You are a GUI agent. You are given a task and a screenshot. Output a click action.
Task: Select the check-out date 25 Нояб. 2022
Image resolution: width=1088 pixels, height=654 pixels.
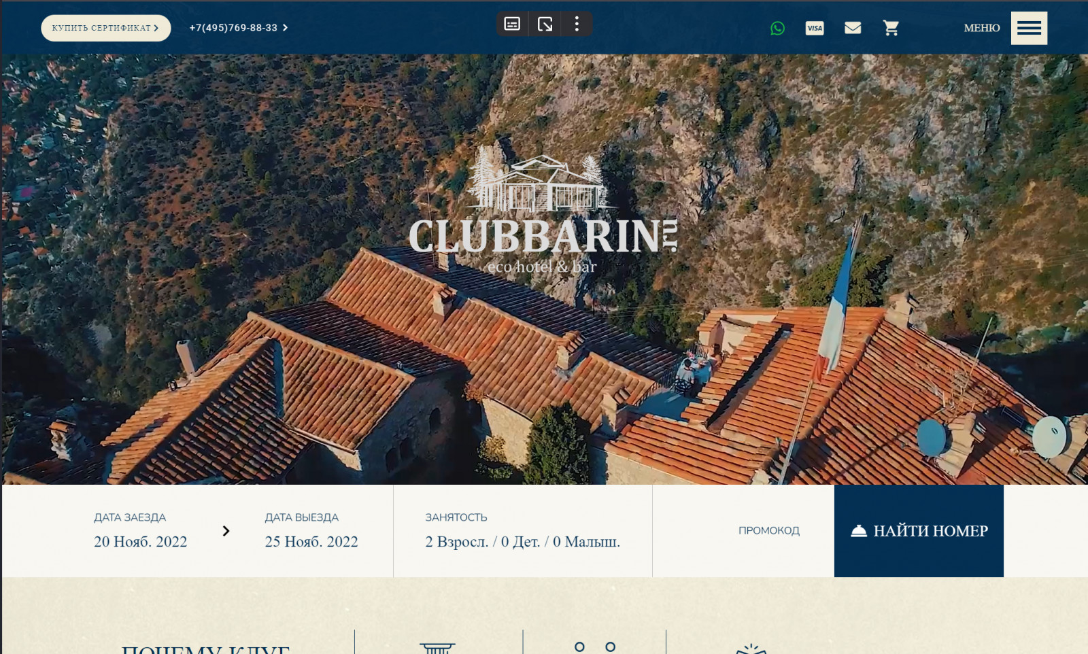311,542
